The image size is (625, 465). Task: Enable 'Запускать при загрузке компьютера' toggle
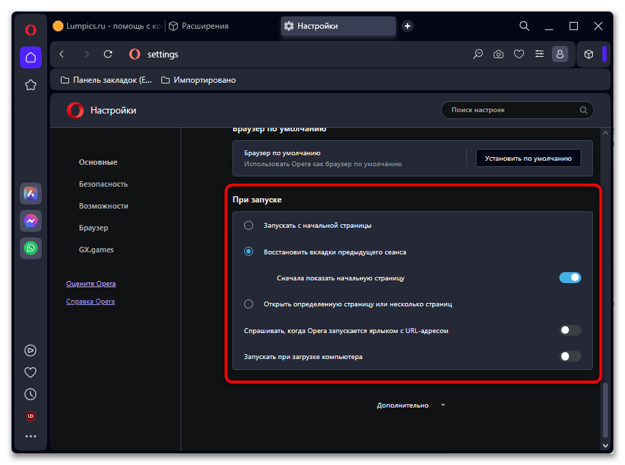(570, 357)
